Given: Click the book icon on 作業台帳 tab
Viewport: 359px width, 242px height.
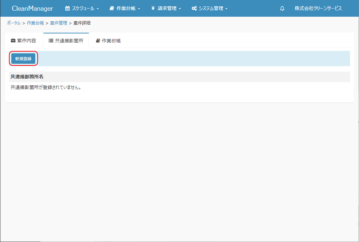Looking at the screenshot, I should click(98, 41).
